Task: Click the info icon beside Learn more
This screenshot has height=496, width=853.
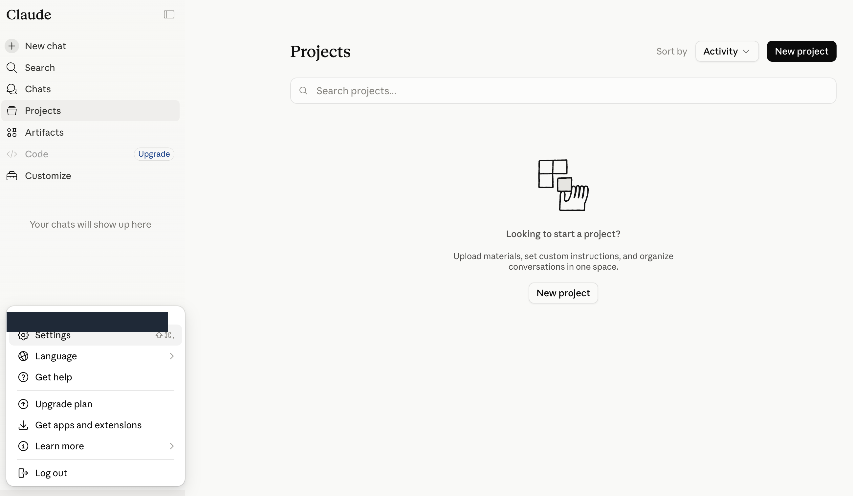Action: [23, 446]
